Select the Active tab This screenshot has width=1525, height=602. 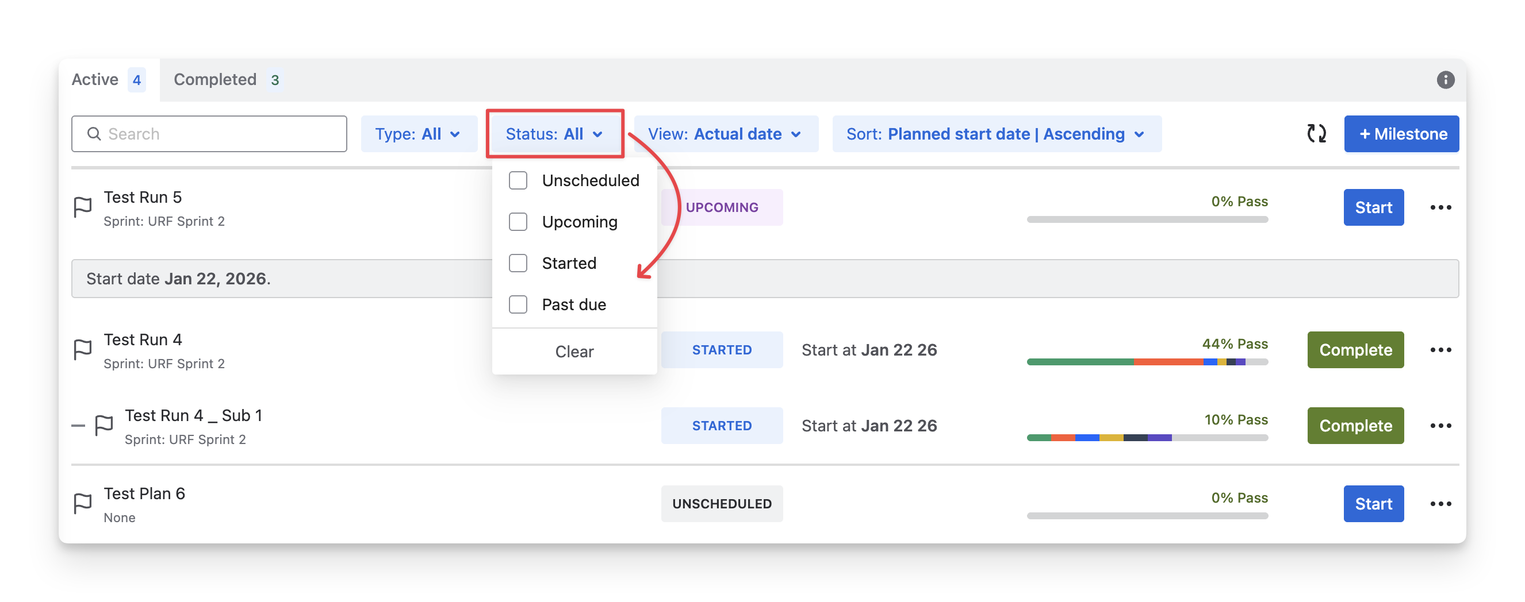[x=108, y=80]
